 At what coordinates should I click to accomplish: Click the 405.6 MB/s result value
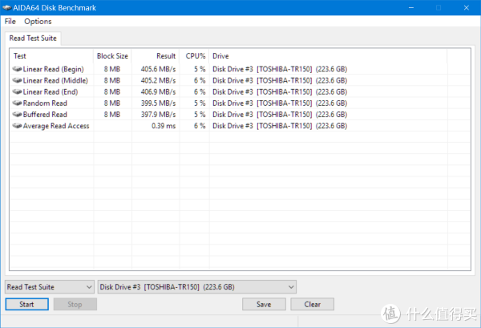(158, 69)
